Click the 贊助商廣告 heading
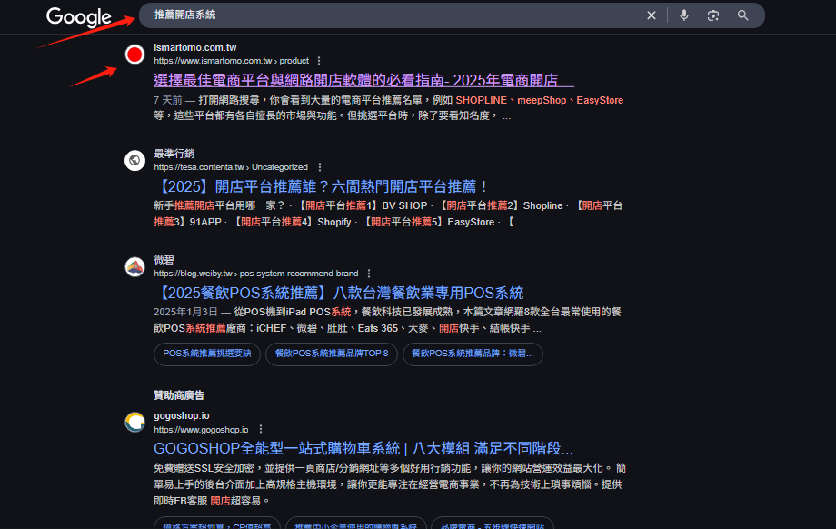The height and width of the screenshot is (529, 836). point(179,395)
